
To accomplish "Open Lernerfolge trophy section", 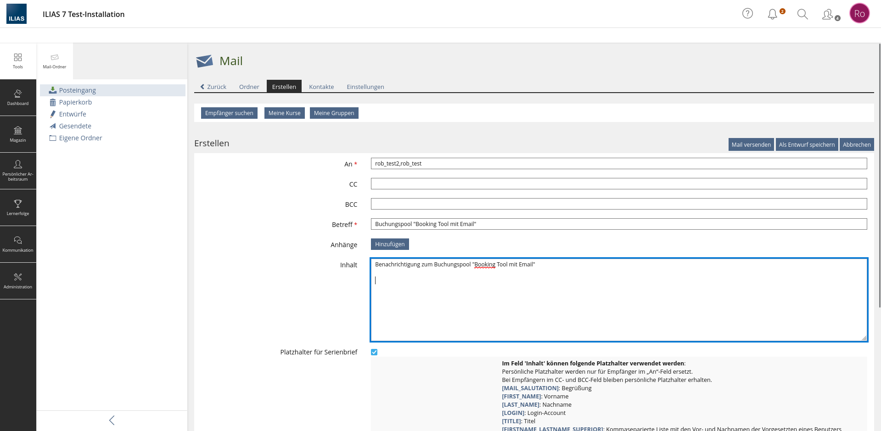I will pos(18,208).
